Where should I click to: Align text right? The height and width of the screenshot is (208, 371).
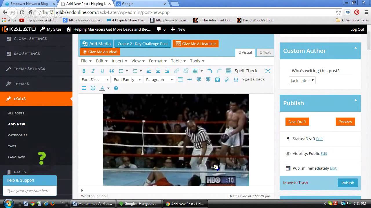[167, 71]
